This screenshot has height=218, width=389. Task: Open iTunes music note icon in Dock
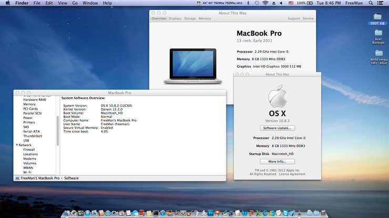tap(163, 213)
